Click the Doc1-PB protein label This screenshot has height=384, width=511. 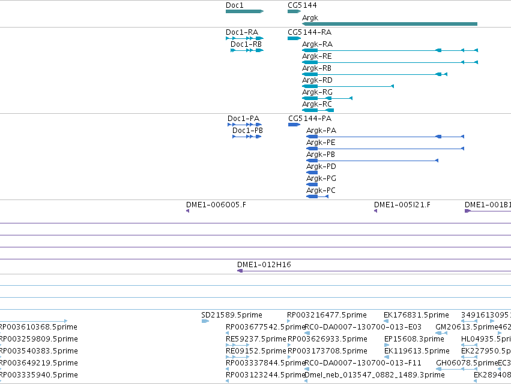pyautogui.click(x=247, y=131)
